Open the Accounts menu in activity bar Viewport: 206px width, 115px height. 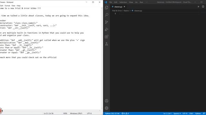[107, 101]
